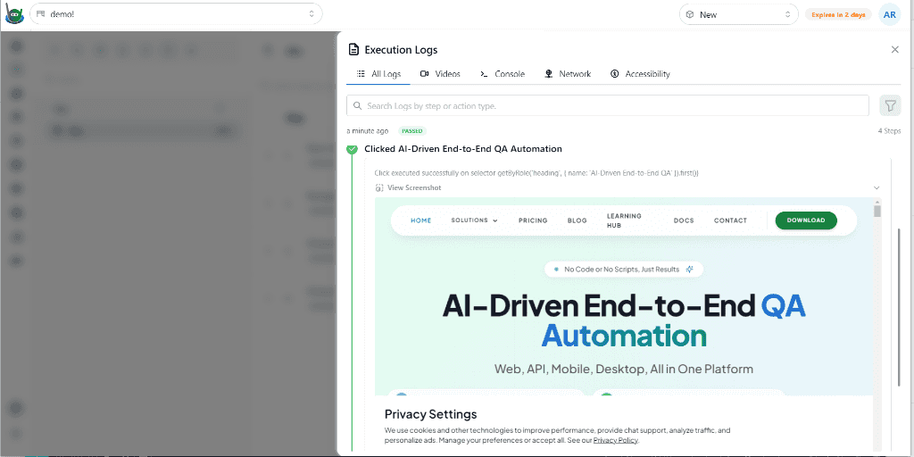Click BLOG in the screenshot navigation
The width and height of the screenshot is (914, 457).
click(x=577, y=220)
